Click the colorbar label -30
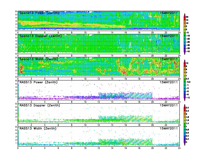206x159 pixels. pos(188,45)
